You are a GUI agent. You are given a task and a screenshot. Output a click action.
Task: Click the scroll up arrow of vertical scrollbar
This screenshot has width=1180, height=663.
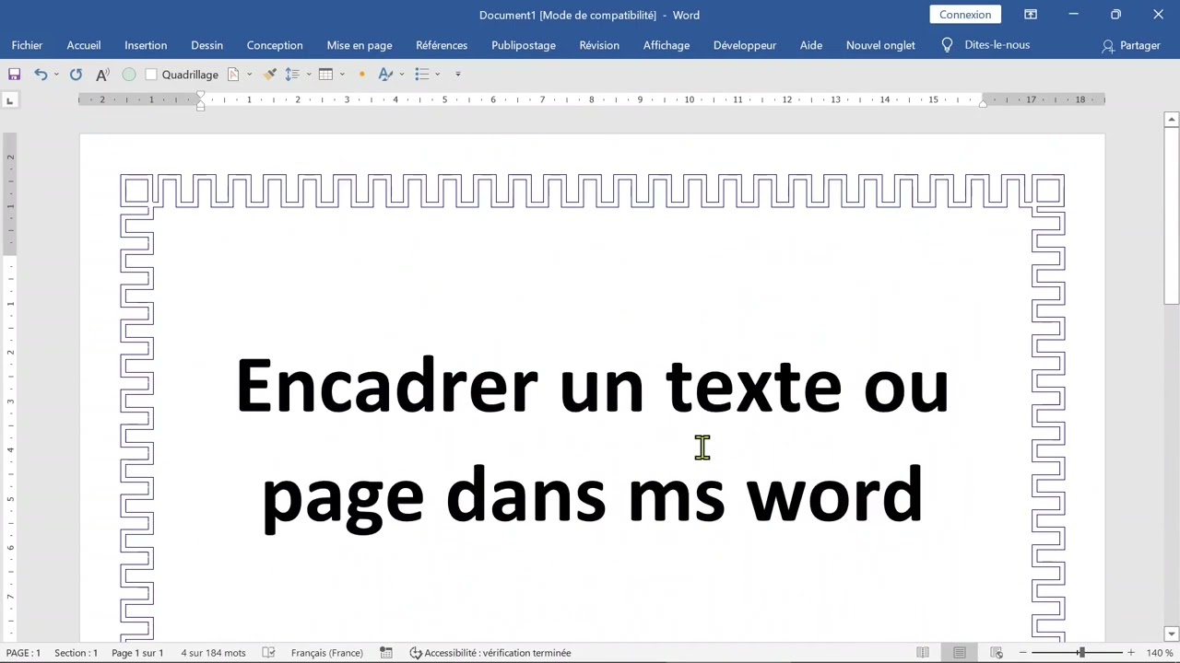pos(1172,119)
